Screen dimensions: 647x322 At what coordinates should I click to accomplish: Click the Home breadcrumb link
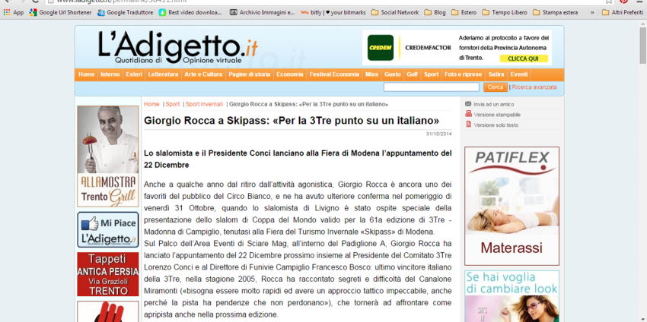[x=151, y=104]
